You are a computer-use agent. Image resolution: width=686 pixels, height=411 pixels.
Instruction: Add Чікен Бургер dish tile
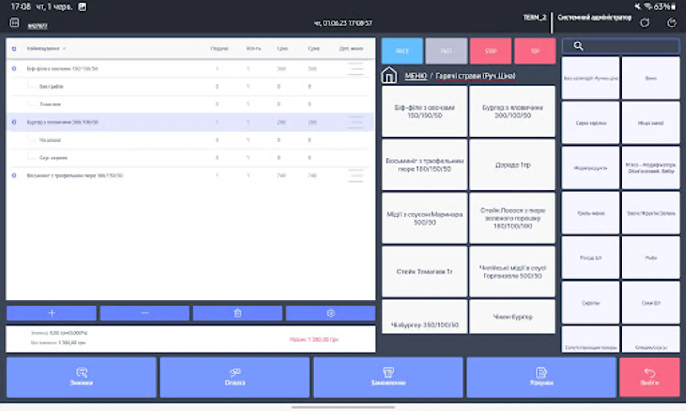[x=512, y=316]
